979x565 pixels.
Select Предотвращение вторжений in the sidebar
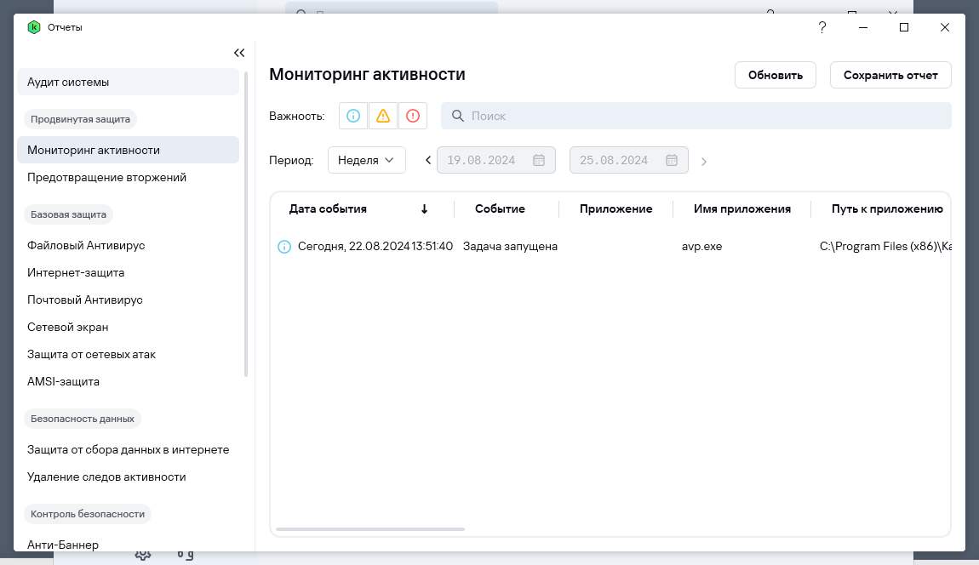106,177
